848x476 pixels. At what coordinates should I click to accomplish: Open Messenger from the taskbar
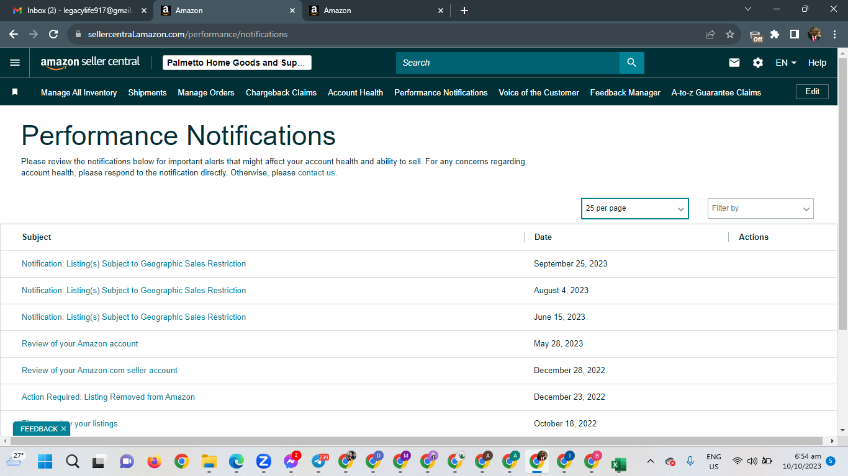(291, 461)
